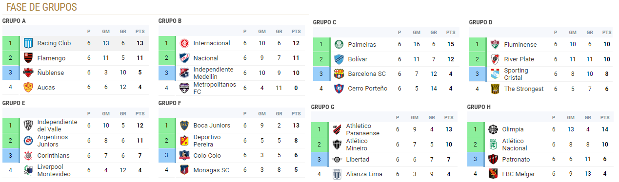Open the Atlético Mineiro team link
The image size is (619, 182).
[x=357, y=145]
